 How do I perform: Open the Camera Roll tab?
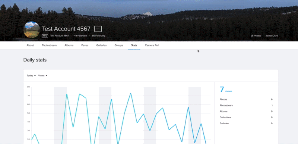coord(152,45)
